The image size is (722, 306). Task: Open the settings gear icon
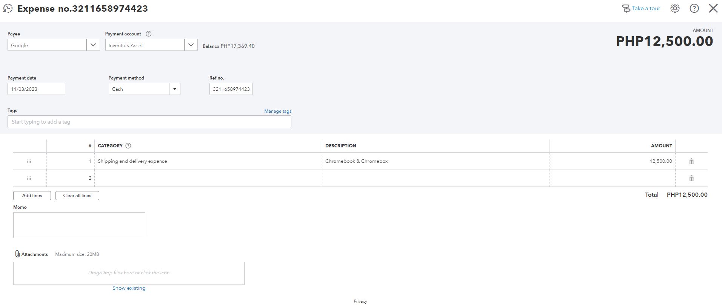click(675, 8)
